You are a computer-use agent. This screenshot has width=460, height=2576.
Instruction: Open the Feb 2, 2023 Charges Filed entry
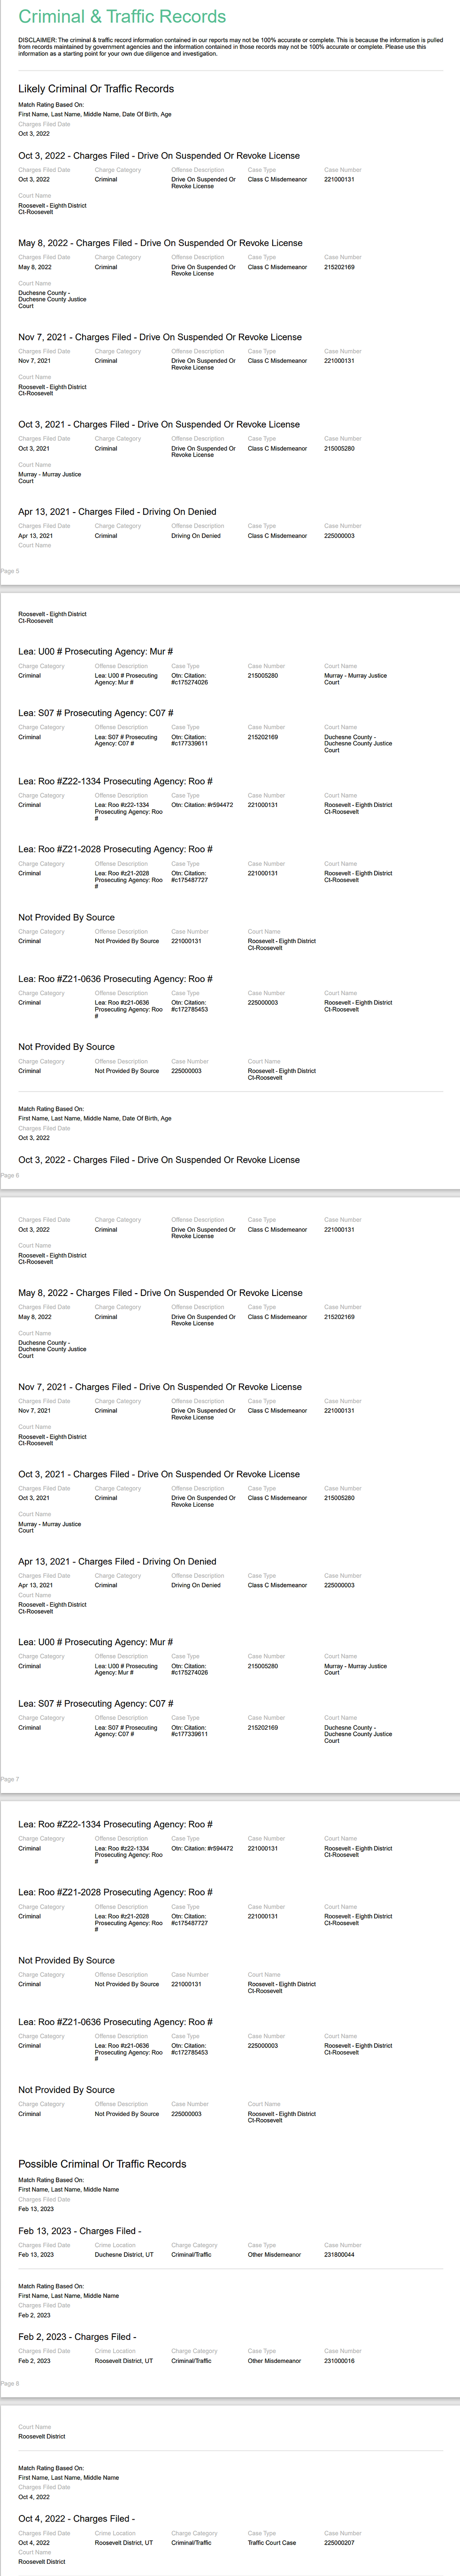pyautogui.click(x=77, y=2337)
